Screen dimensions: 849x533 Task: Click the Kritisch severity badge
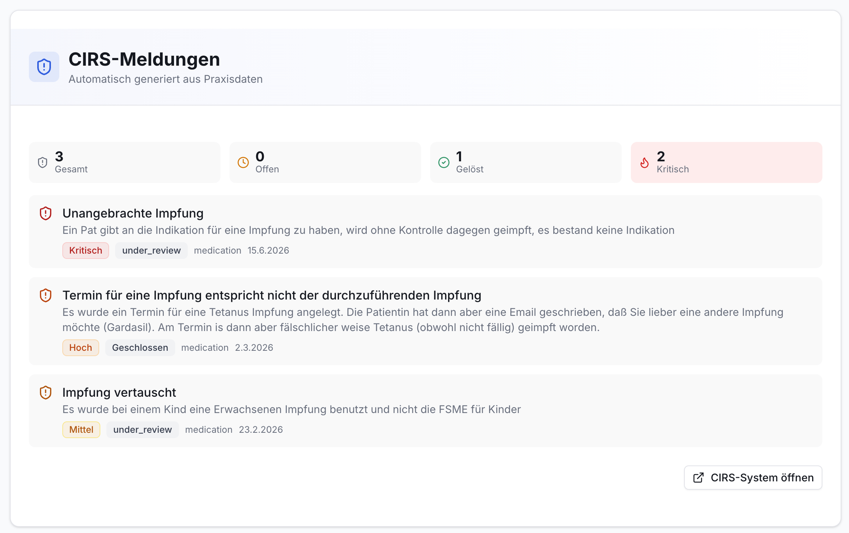click(86, 251)
